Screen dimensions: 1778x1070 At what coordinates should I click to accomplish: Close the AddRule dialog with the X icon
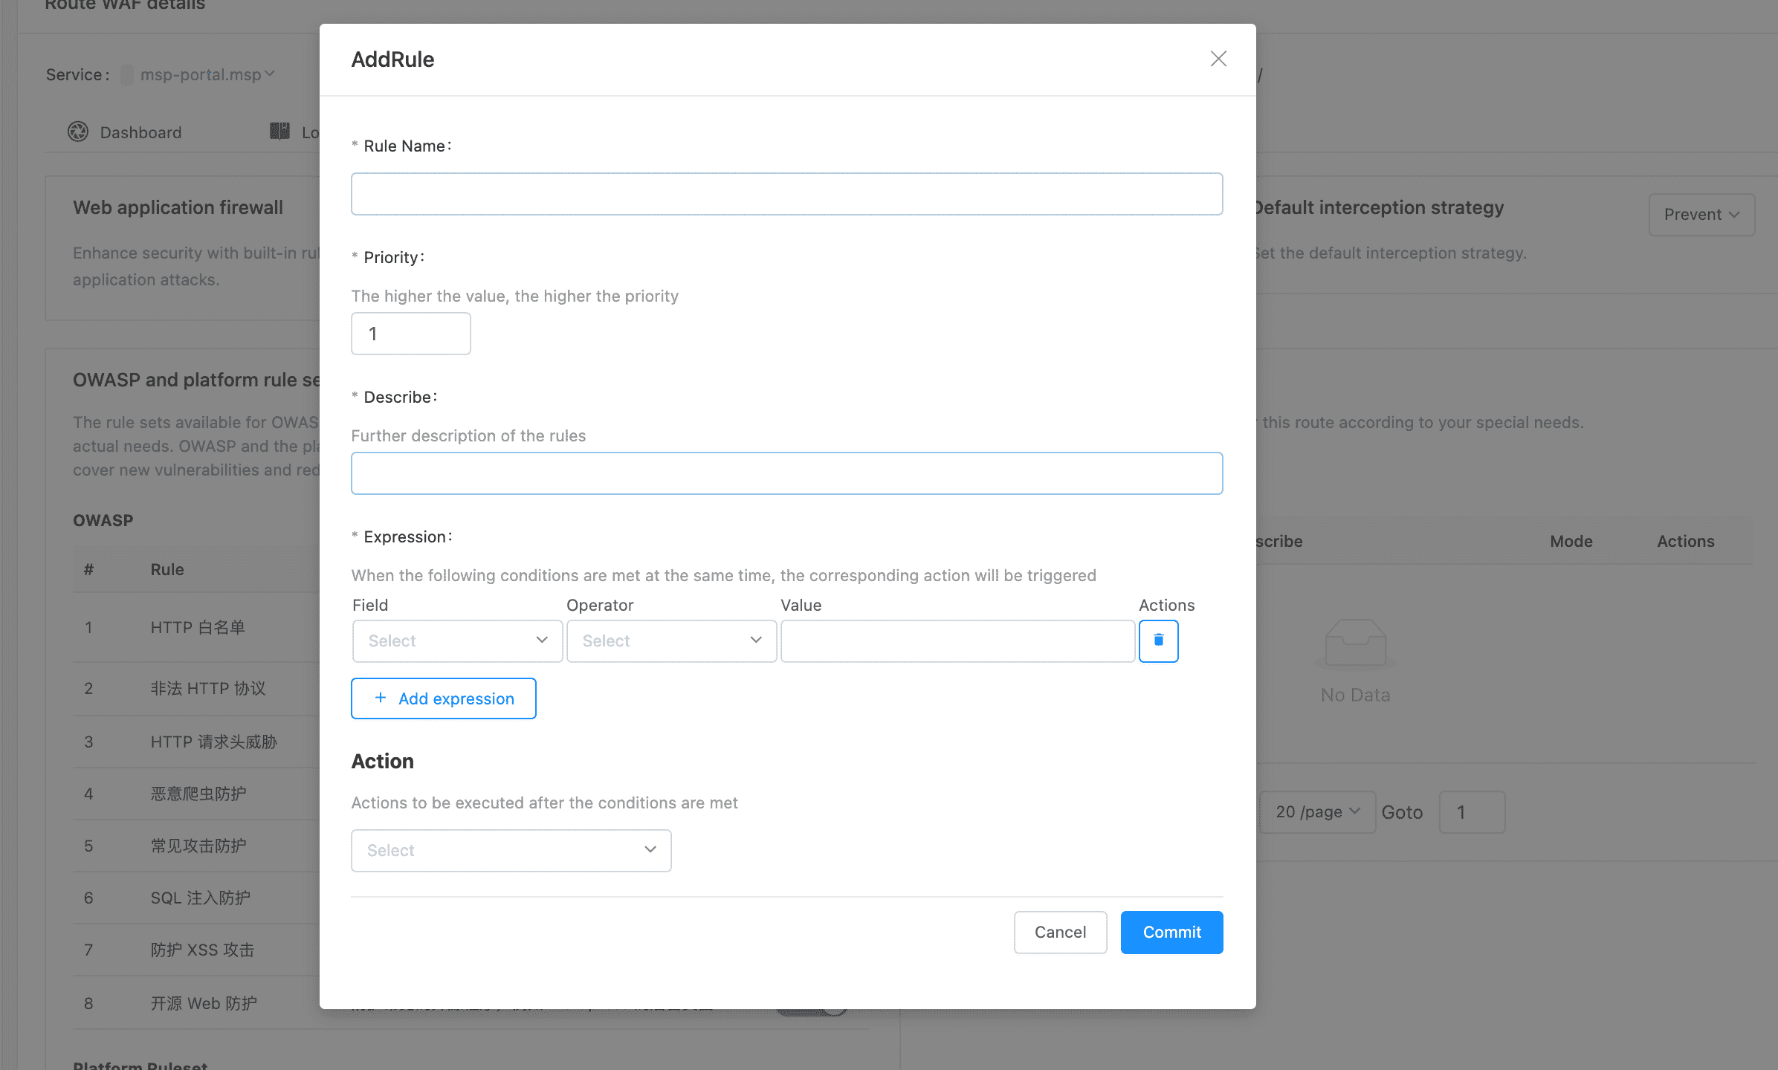1218,59
